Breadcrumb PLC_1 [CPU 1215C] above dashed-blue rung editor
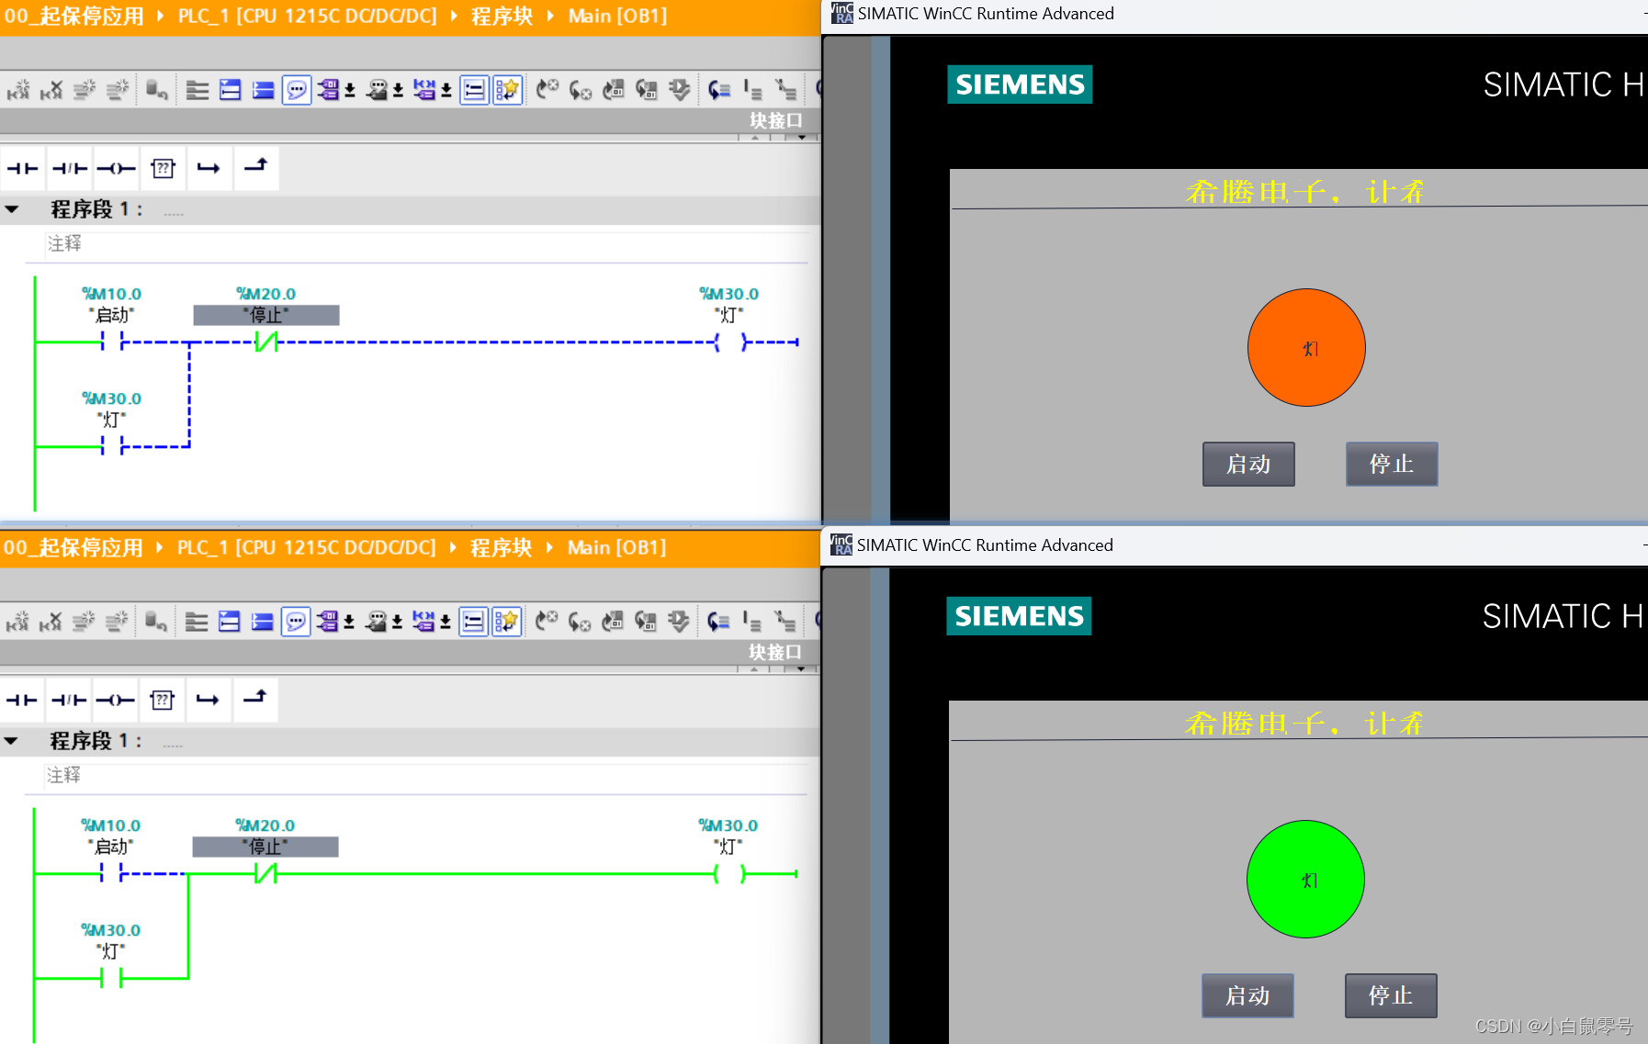The image size is (1648, 1044). [308, 16]
